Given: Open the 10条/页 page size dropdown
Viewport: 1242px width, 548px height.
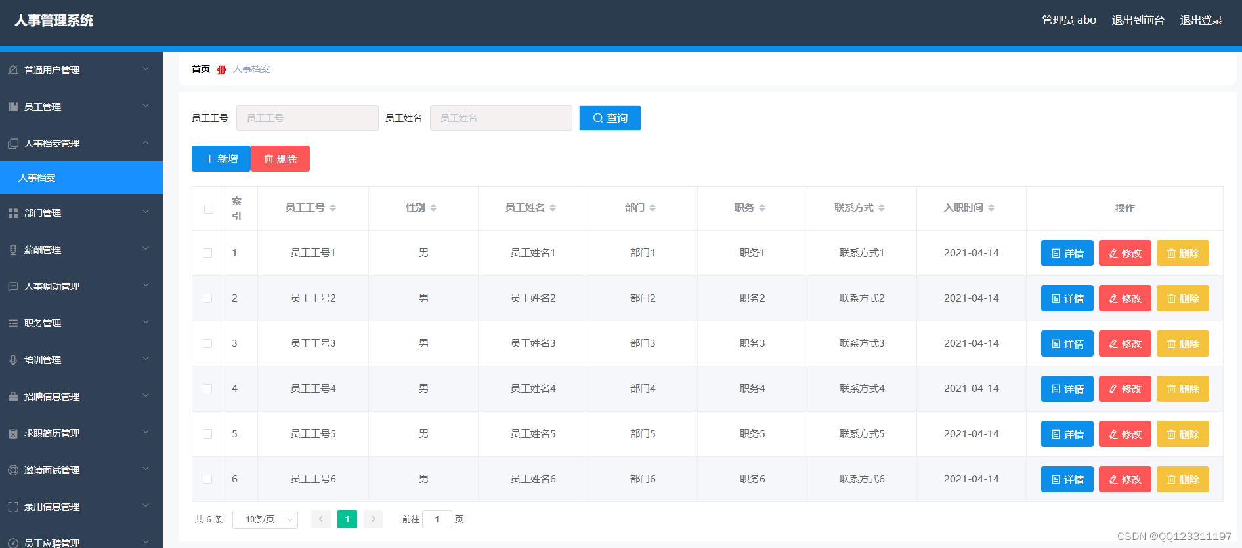Looking at the screenshot, I should (265, 519).
